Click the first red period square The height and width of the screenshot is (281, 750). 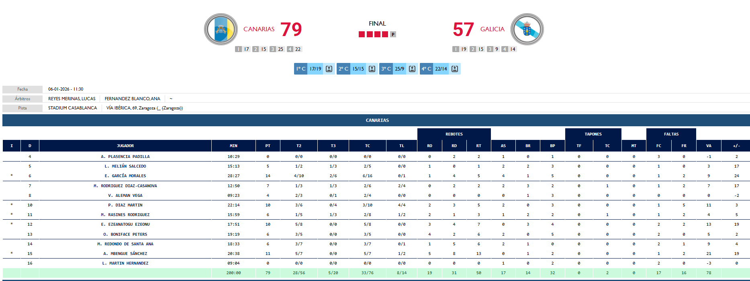[x=362, y=34]
